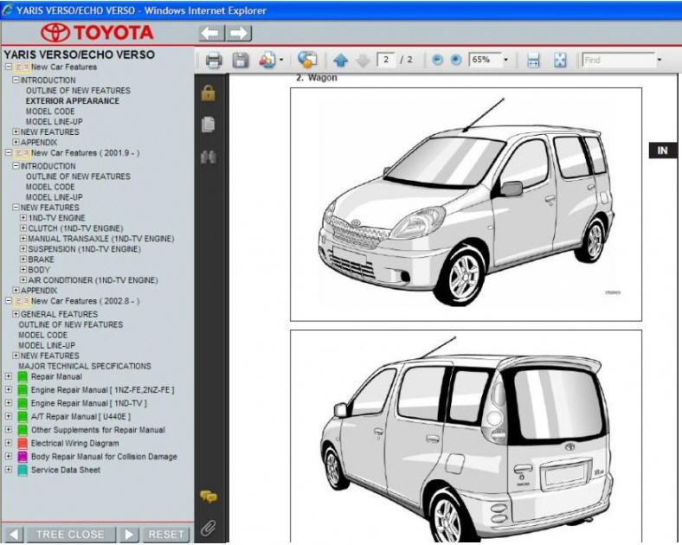
Task: Expand Electrical Wiring Diagram node
Action: click(x=9, y=443)
